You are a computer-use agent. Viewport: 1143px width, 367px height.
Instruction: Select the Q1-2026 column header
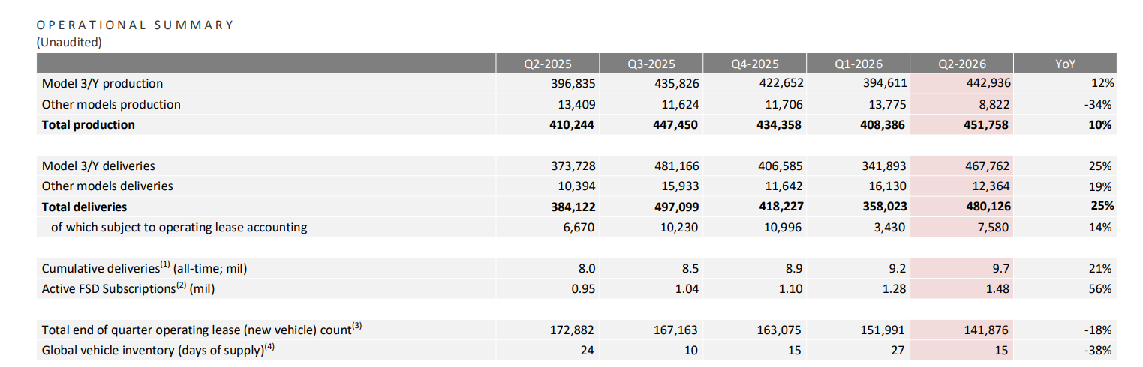[858, 64]
